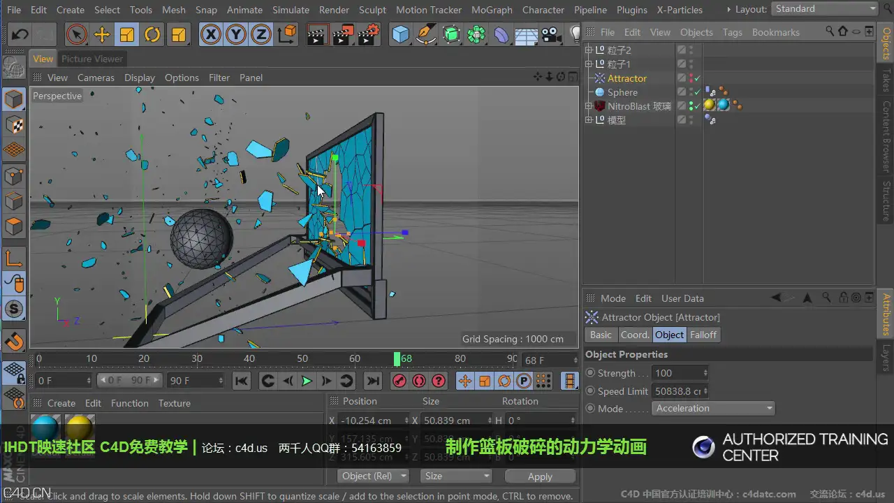Viewport: 894px width, 503px height.
Task: Open the spline Pen tool
Action: (x=426, y=34)
